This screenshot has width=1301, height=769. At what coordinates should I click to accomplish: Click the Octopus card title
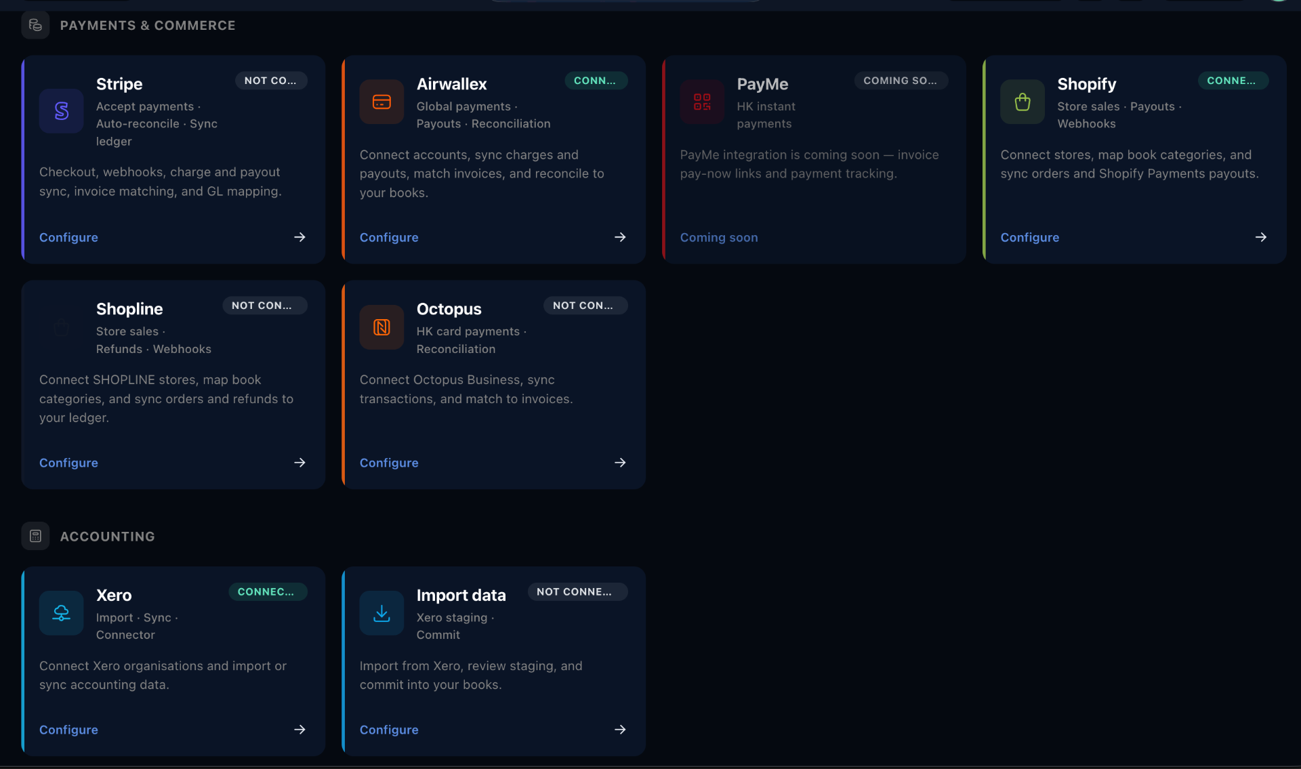(x=449, y=309)
